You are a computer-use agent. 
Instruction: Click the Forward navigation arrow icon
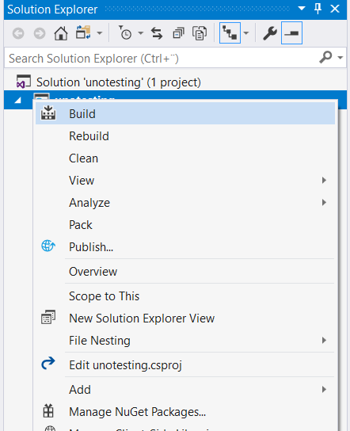(x=40, y=33)
